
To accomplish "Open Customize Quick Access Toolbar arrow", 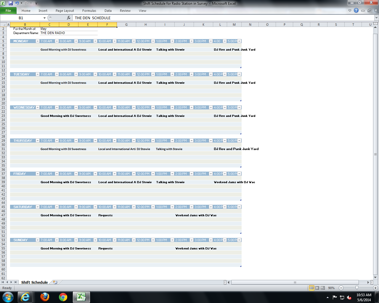I will coord(36,4).
